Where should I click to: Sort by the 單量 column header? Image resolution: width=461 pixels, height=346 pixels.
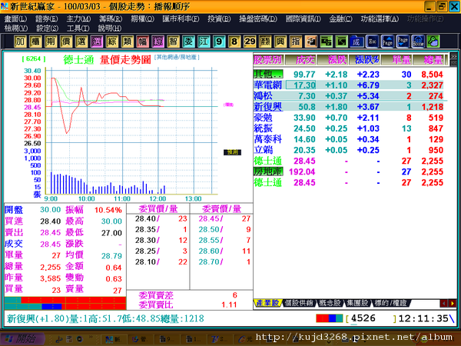coord(396,60)
